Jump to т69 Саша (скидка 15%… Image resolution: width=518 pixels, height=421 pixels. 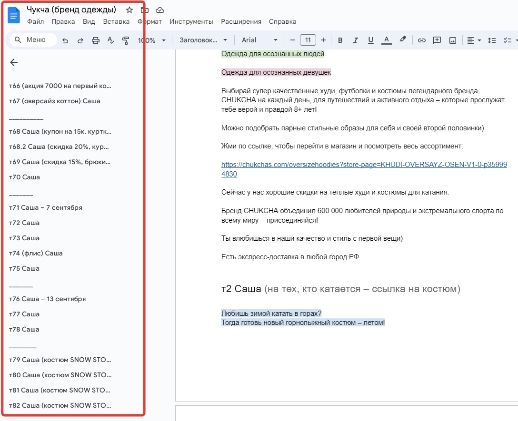60,162
